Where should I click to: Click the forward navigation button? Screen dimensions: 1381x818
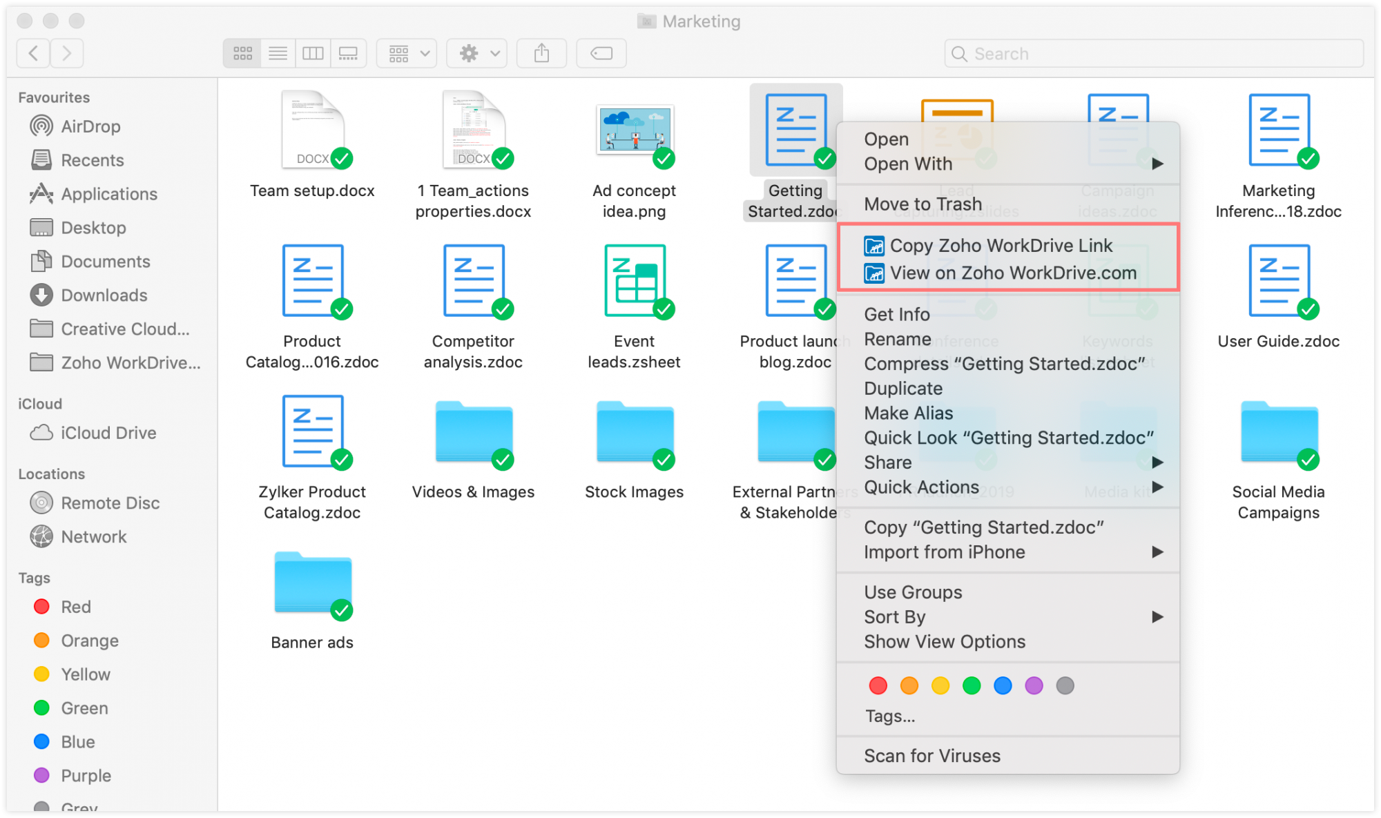[x=66, y=53]
